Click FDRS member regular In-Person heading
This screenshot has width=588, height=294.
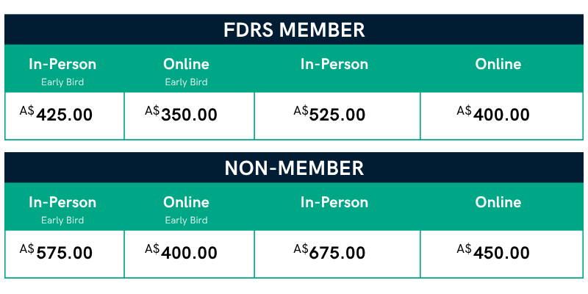point(334,64)
